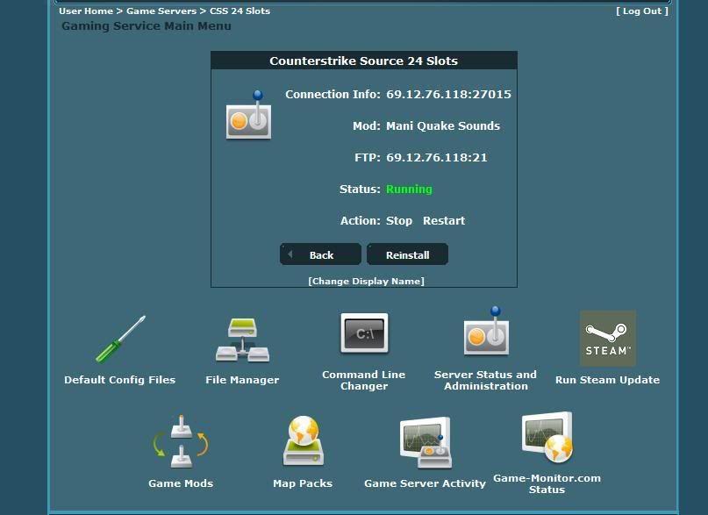The image size is (708, 515).
Task: Open the Map Packs globe drive icon
Action: [x=303, y=440]
